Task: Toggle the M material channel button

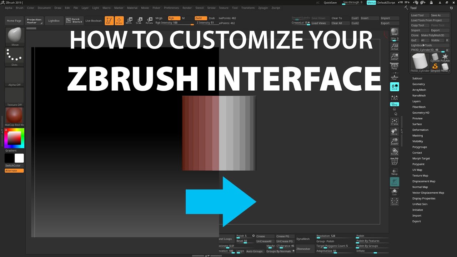Action: [x=184, y=18]
